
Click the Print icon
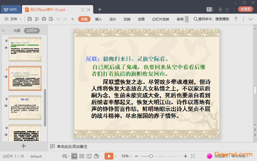click(44, 19)
